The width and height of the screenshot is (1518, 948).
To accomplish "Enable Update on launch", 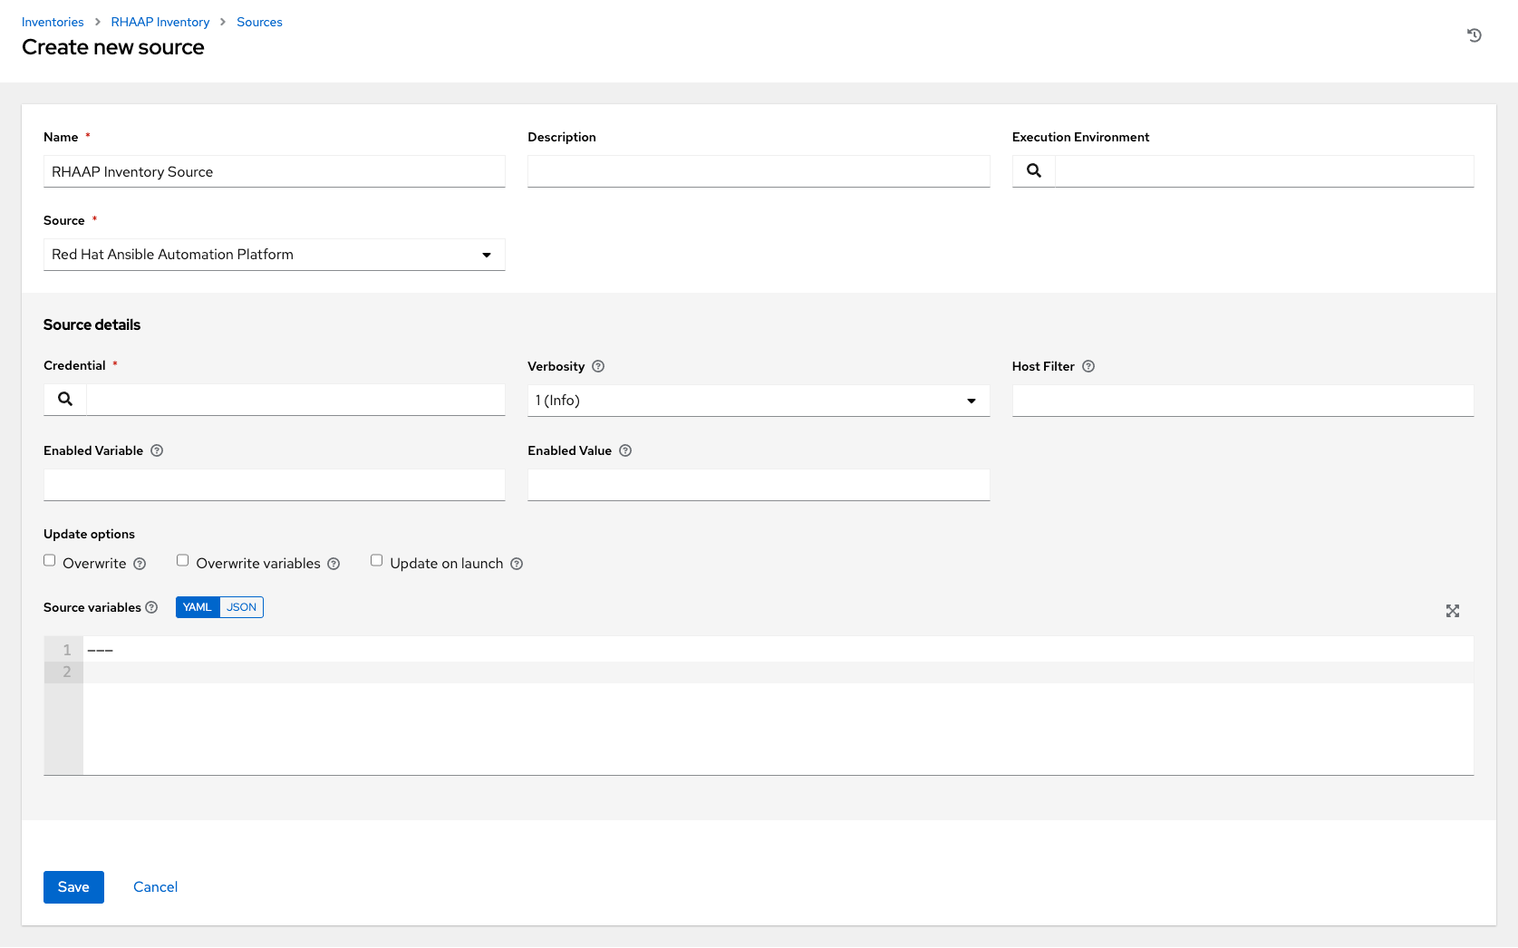I will coord(376,560).
